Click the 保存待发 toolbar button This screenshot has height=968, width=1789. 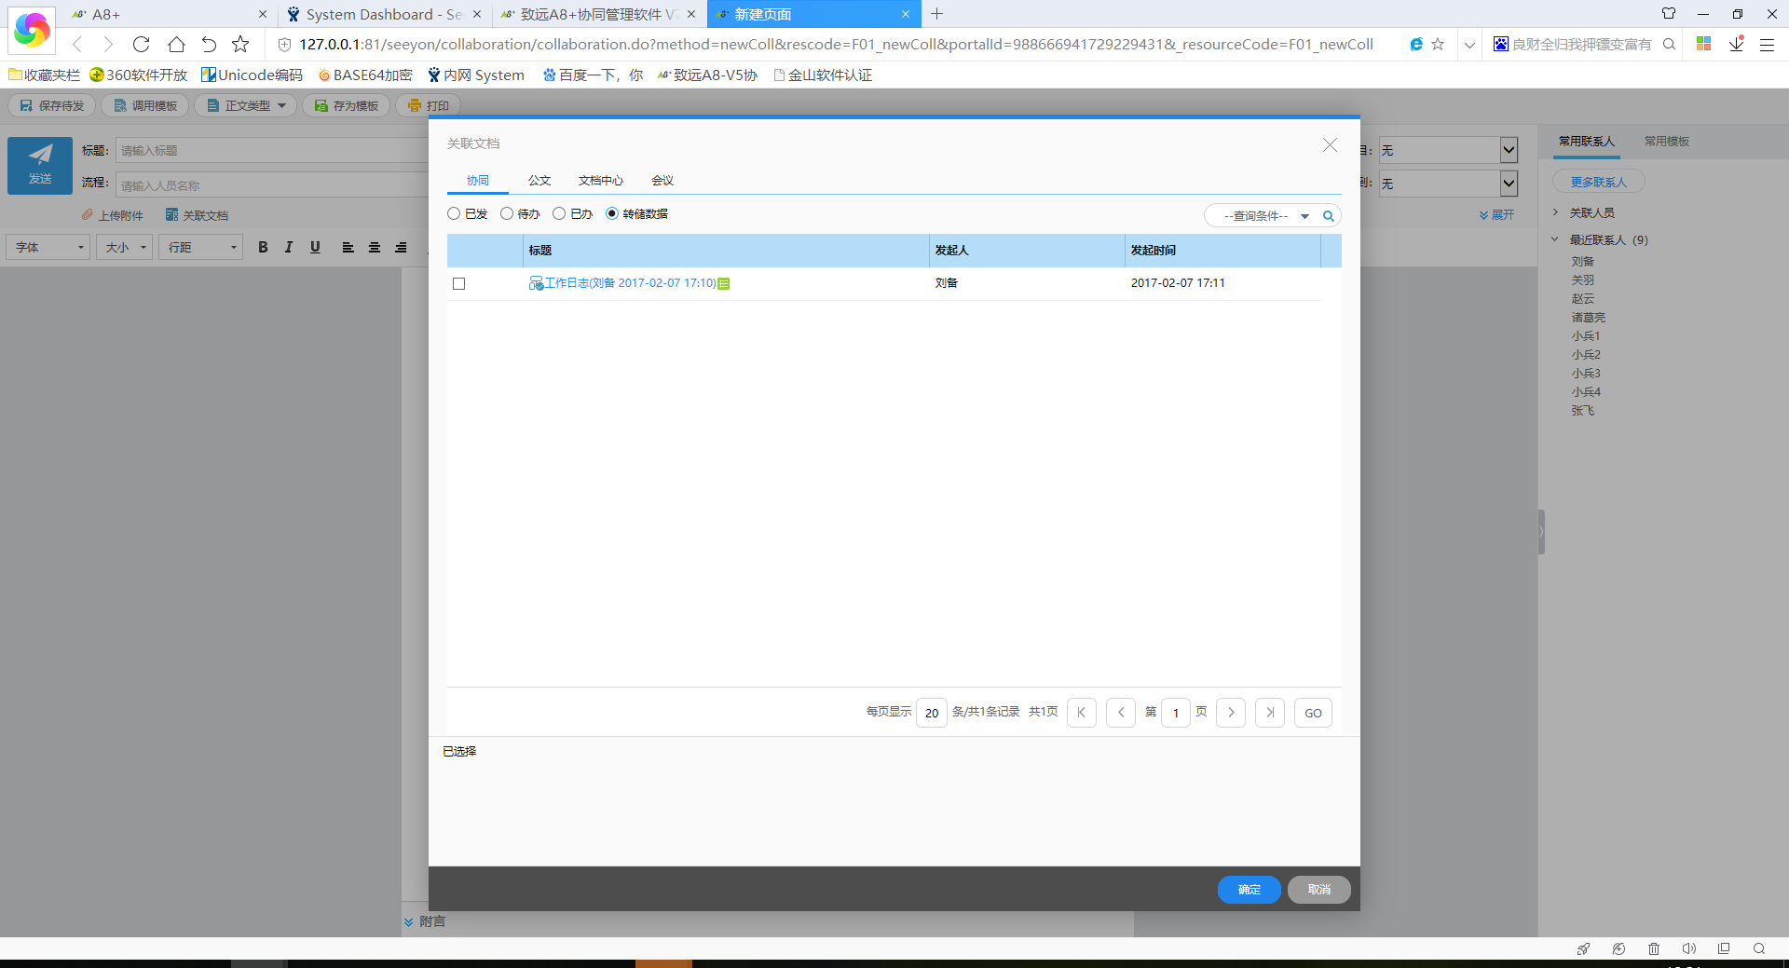click(52, 106)
